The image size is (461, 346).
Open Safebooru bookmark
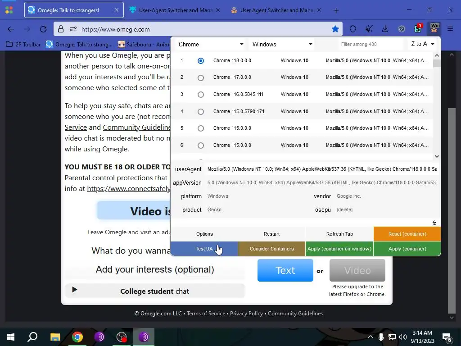pyautogui.click(x=144, y=45)
